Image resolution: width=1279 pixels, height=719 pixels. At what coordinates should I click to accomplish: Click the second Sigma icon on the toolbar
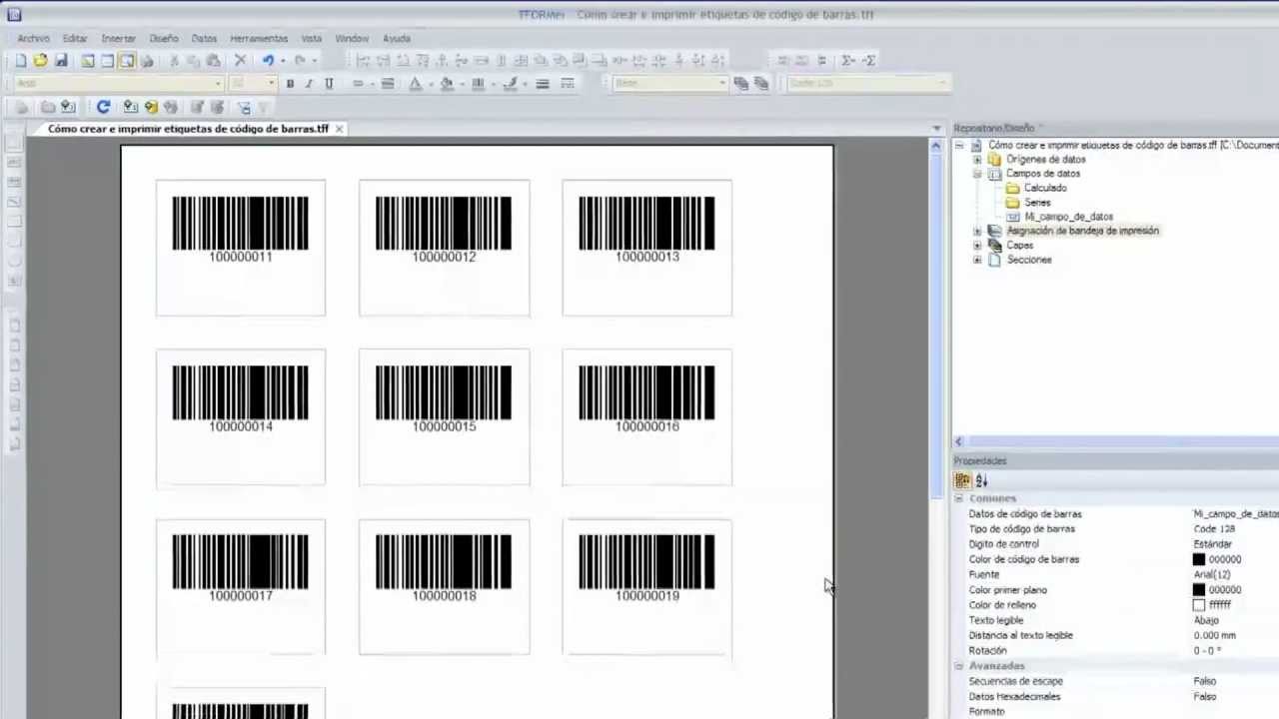point(869,61)
